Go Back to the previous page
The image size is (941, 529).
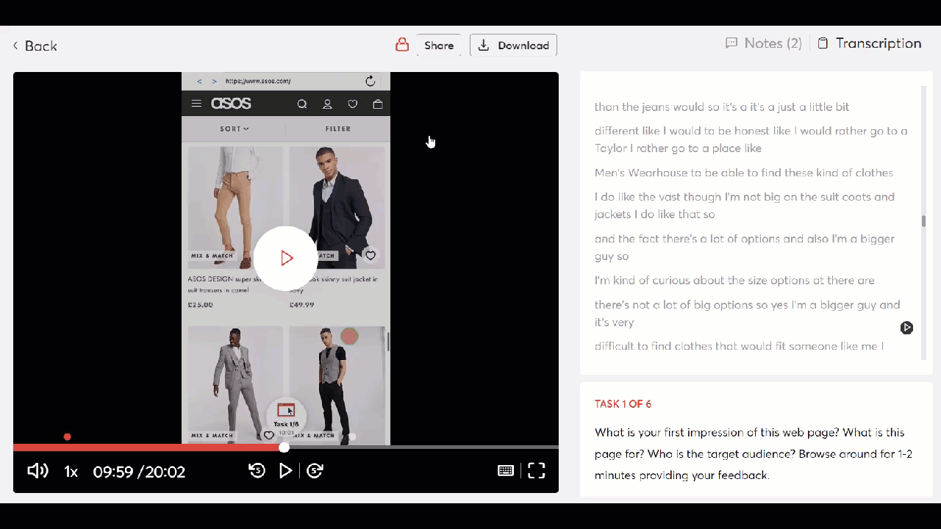pos(35,46)
